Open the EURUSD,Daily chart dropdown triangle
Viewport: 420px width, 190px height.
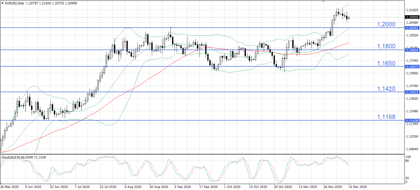[3, 3]
